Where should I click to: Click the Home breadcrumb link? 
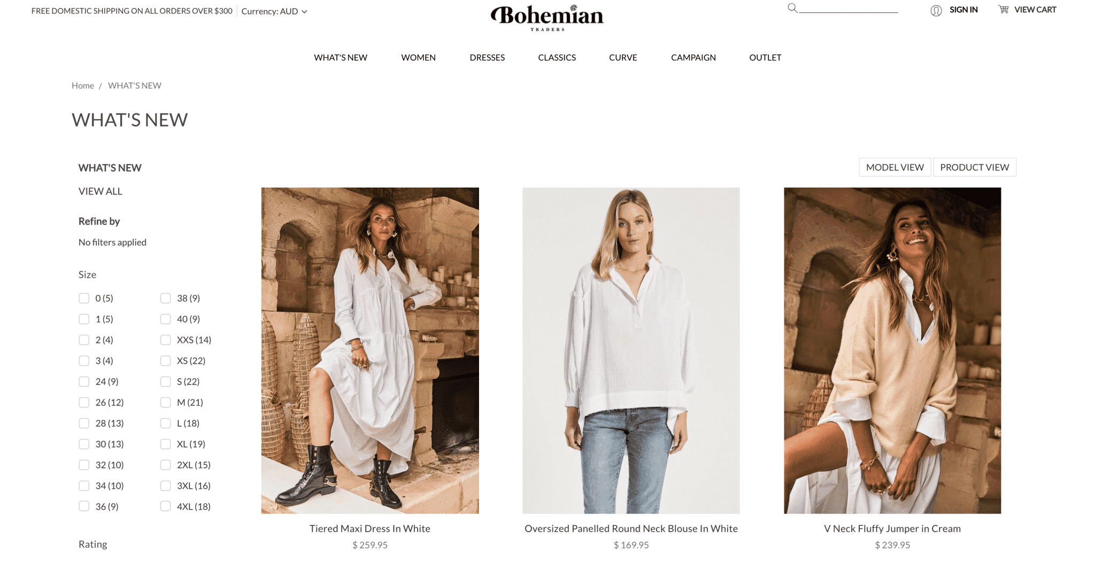[x=83, y=85]
